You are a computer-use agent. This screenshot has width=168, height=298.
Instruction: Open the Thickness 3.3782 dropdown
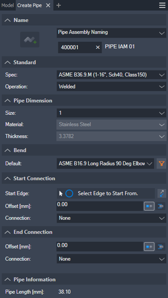coord(111,136)
